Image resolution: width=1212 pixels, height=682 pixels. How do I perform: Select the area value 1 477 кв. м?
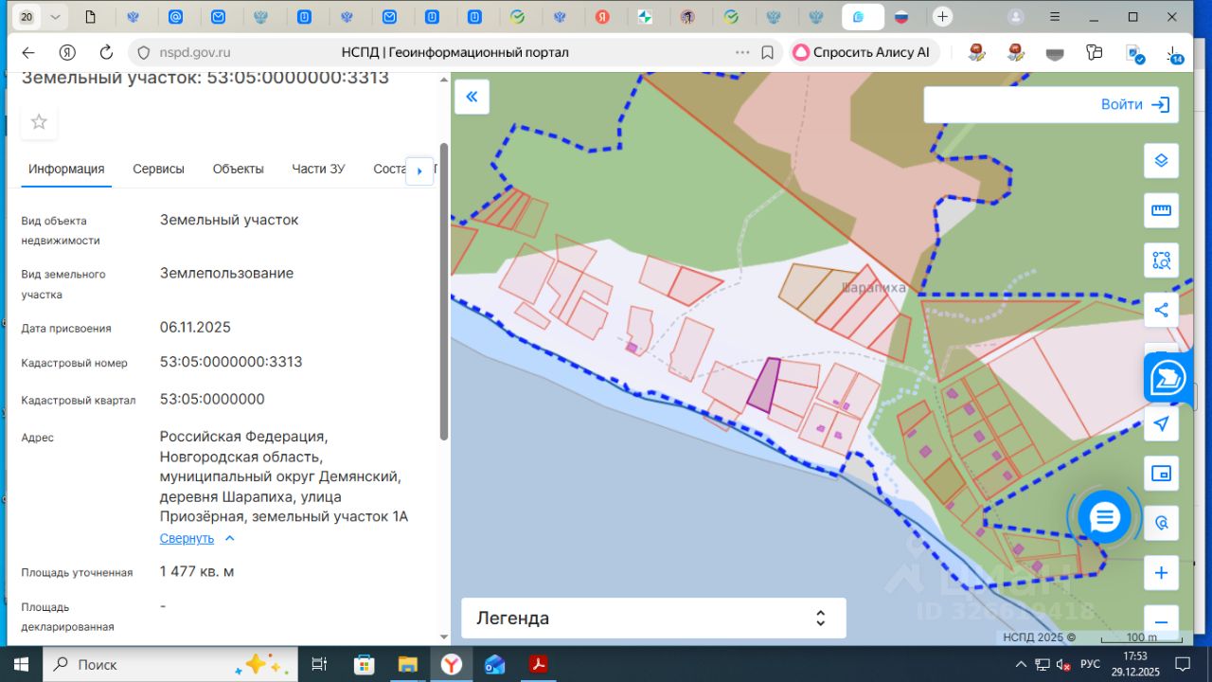pyautogui.click(x=197, y=571)
